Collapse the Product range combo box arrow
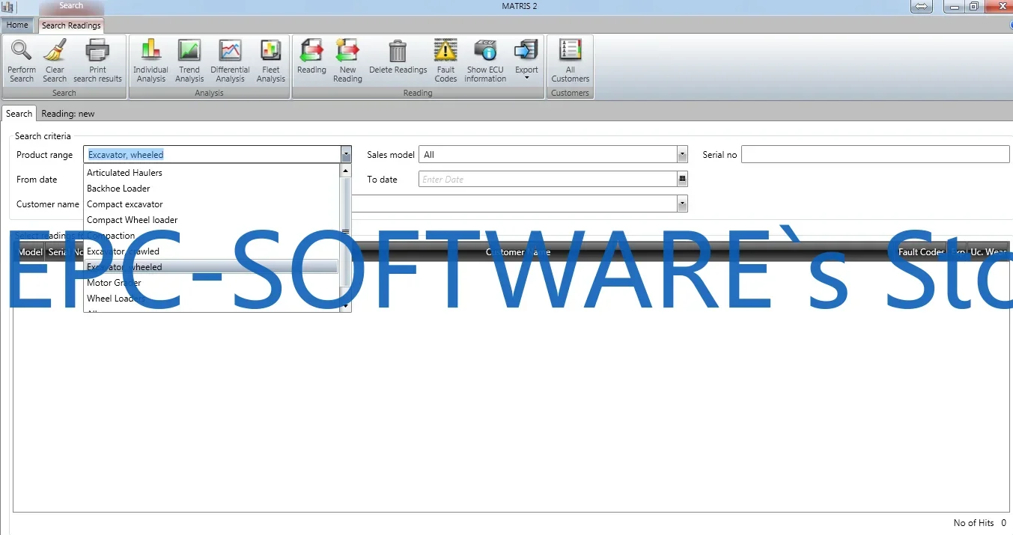The height and width of the screenshot is (535, 1013). point(346,155)
